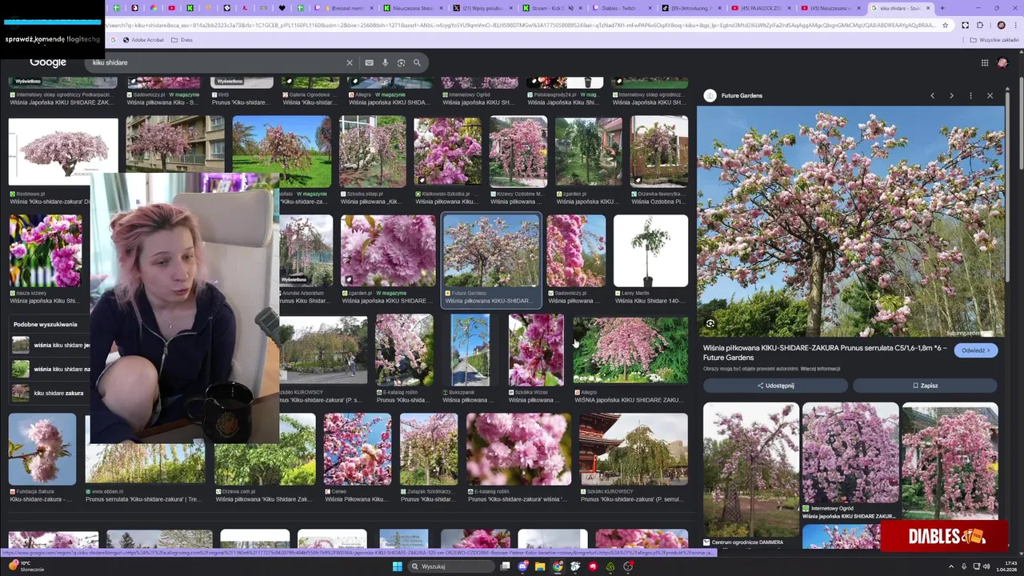Open the on-screen keyboard icon in search bar
This screenshot has width=1024, height=576.
tap(369, 62)
